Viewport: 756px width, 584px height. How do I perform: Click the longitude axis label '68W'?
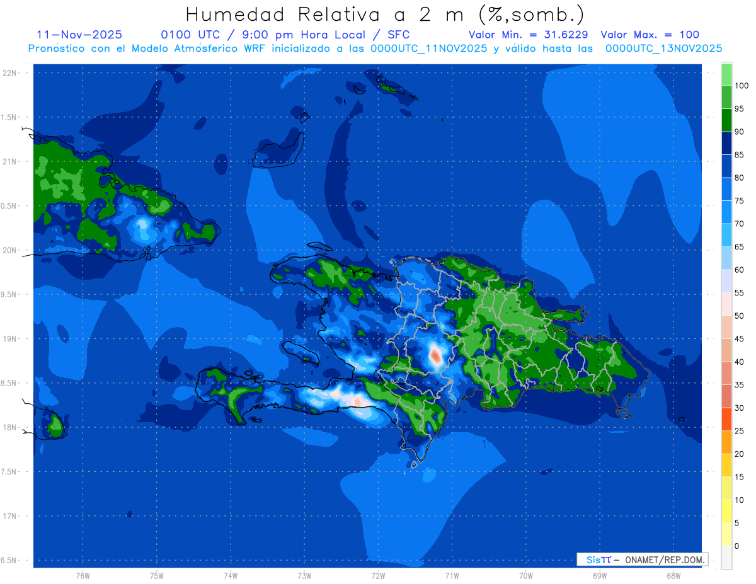coord(673,576)
